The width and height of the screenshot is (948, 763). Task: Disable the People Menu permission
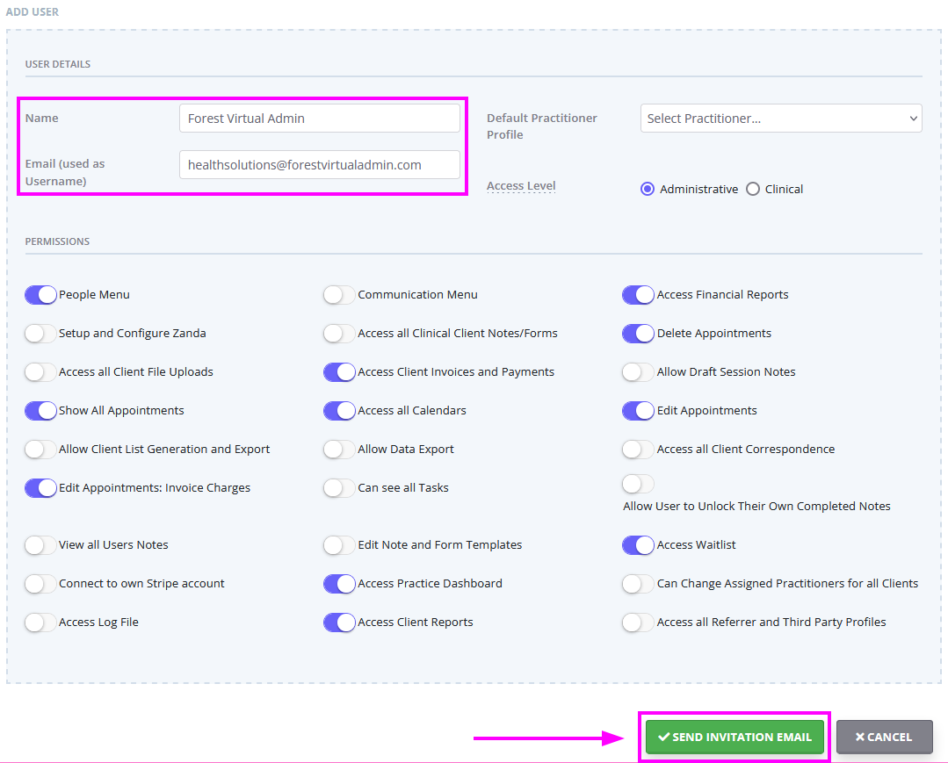click(40, 294)
